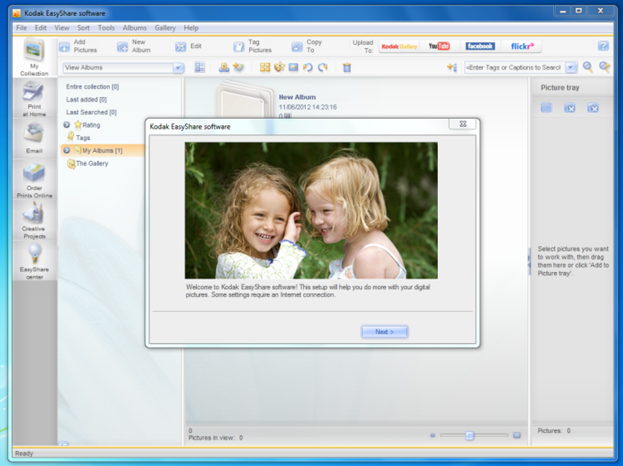Image resolution: width=623 pixels, height=466 pixels.
Task: Open the Albums menu
Action: point(134,28)
